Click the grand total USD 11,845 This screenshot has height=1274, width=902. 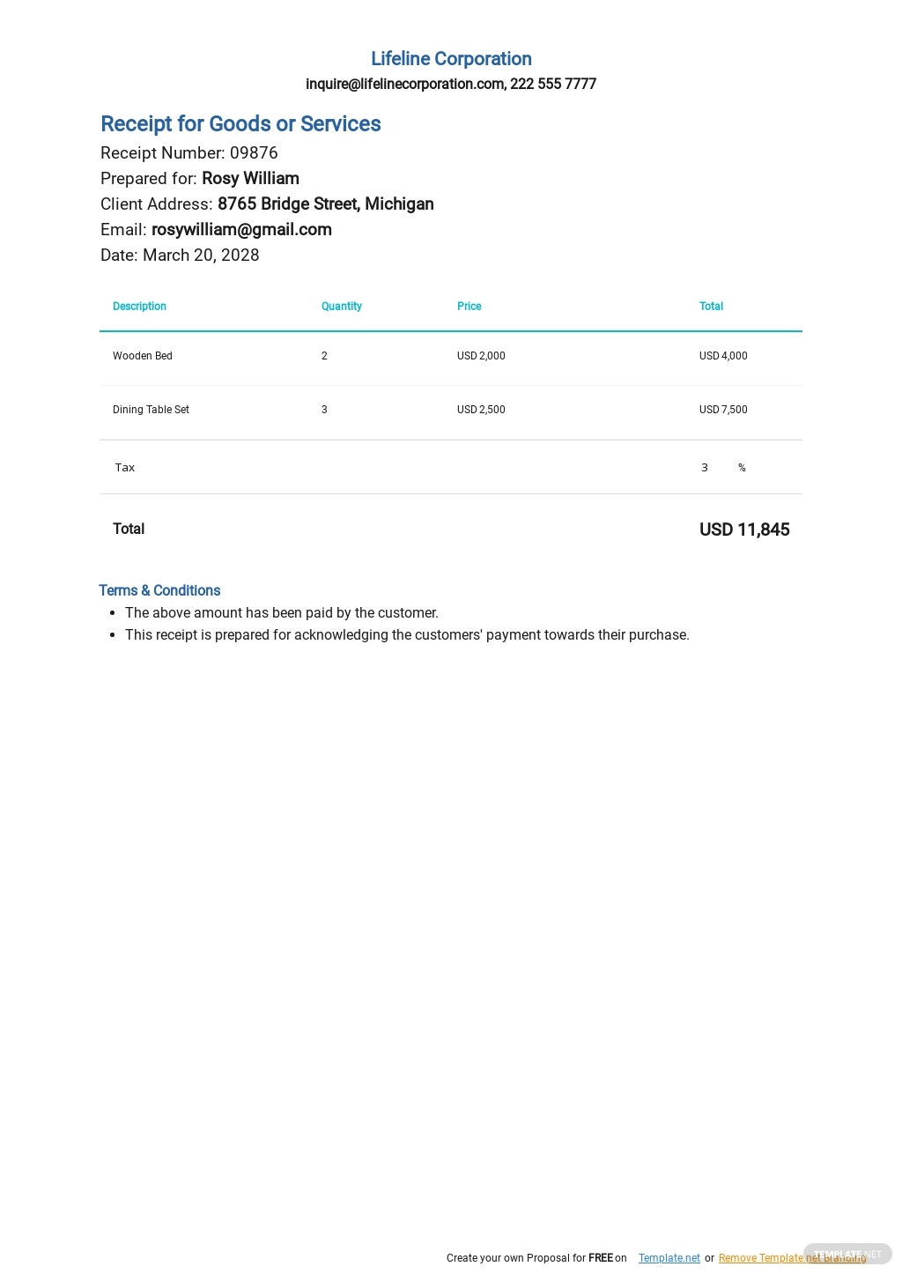coord(744,530)
